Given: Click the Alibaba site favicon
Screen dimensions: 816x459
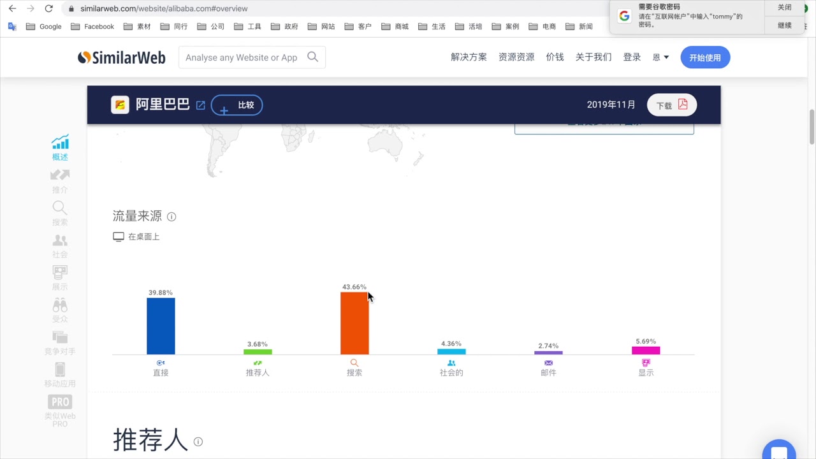Looking at the screenshot, I should point(120,105).
